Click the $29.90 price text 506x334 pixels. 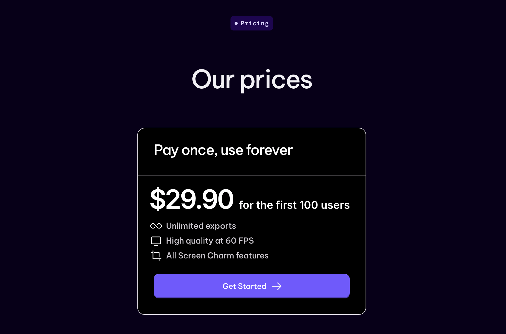[x=192, y=199]
